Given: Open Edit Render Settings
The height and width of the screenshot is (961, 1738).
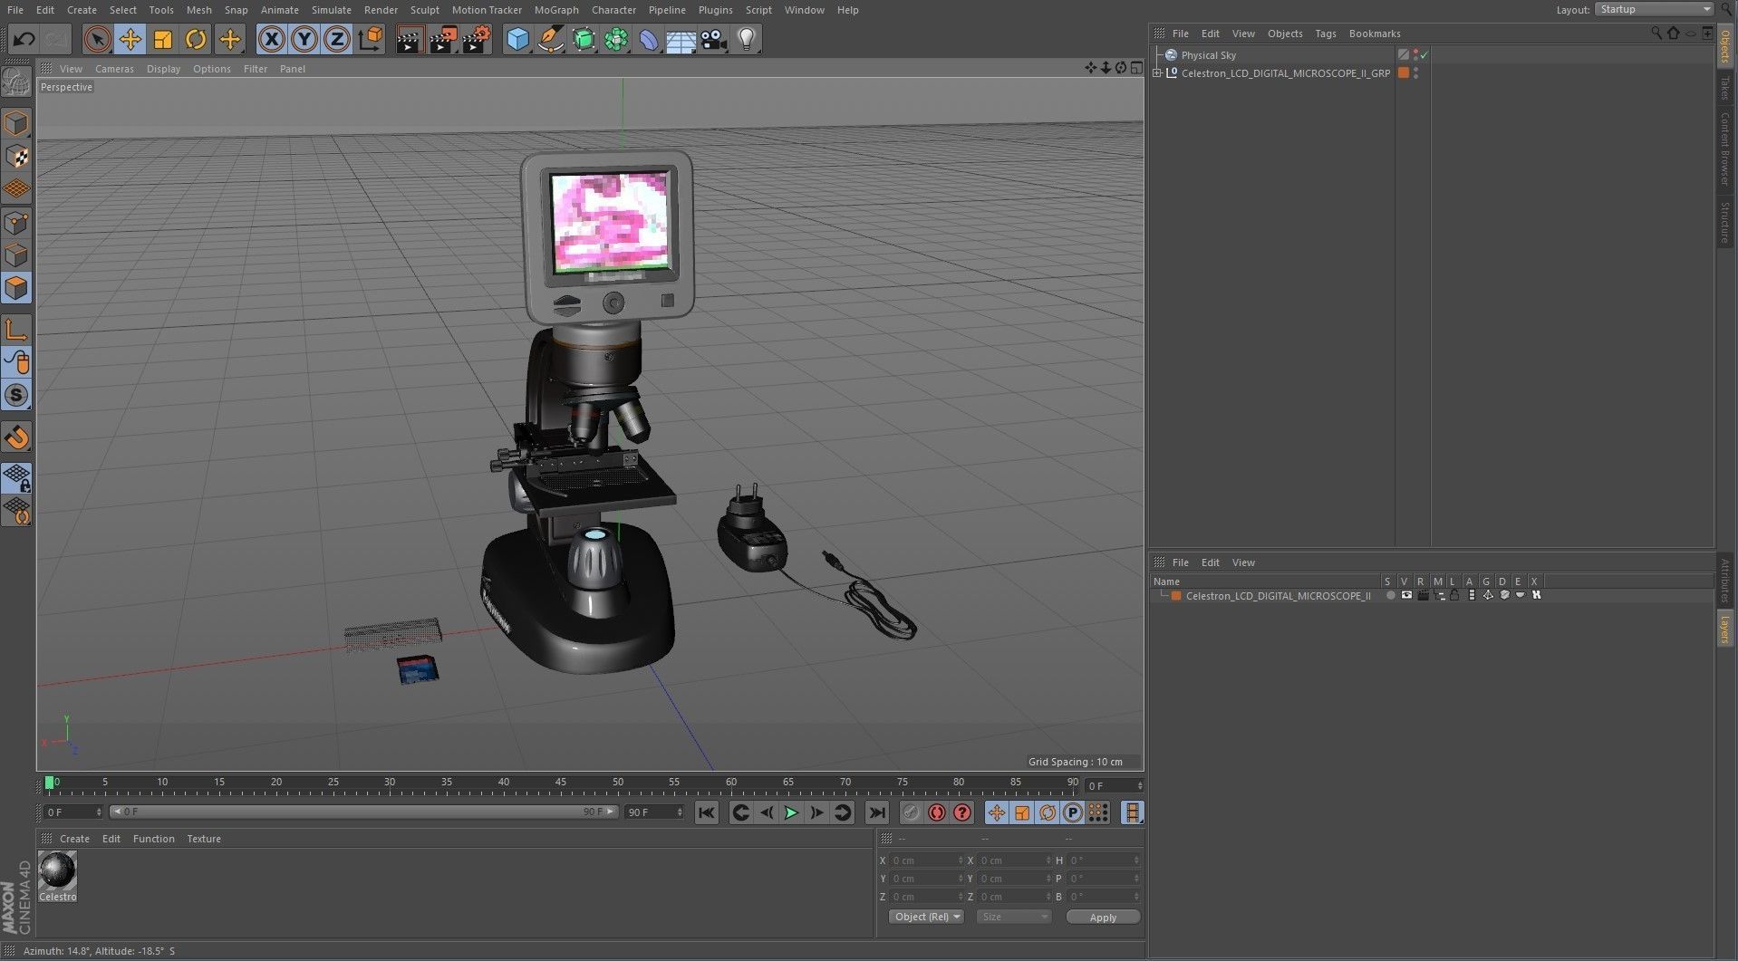Looking at the screenshot, I should click(477, 39).
